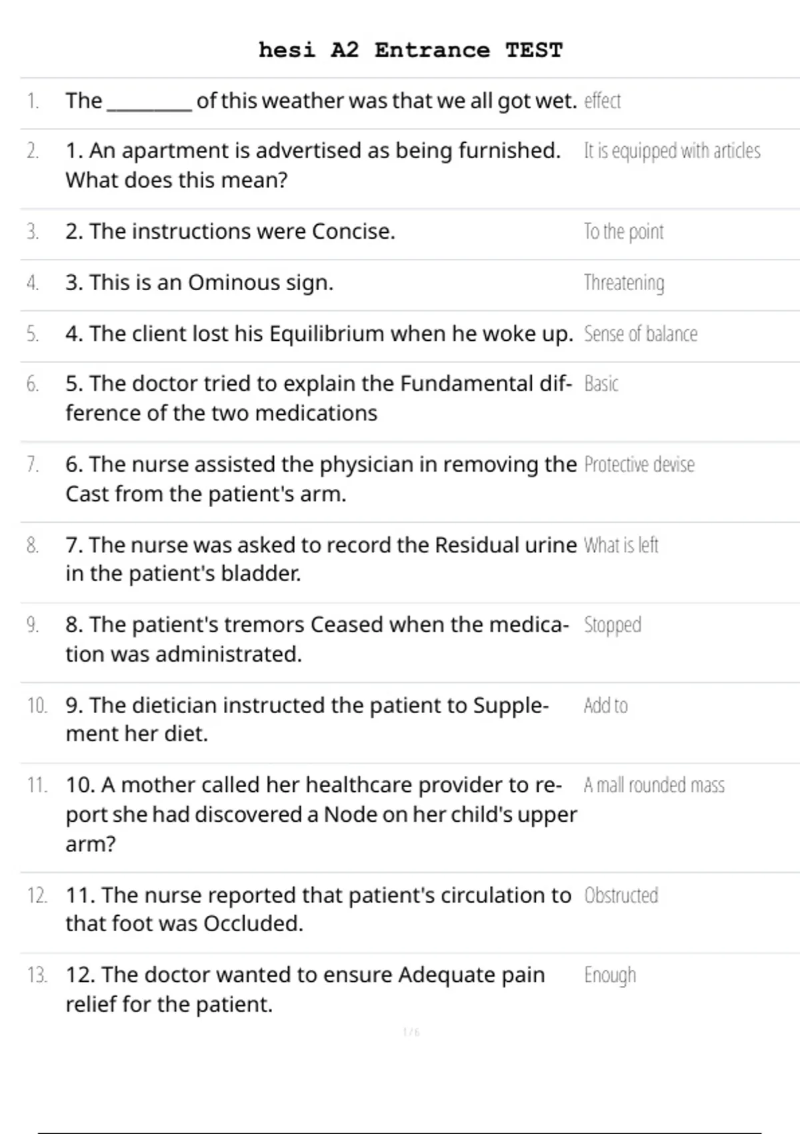This screenshot has width=800, height=1134.
Task: Click the 'Sense of balance' answer
Action: tap(641, 334)
